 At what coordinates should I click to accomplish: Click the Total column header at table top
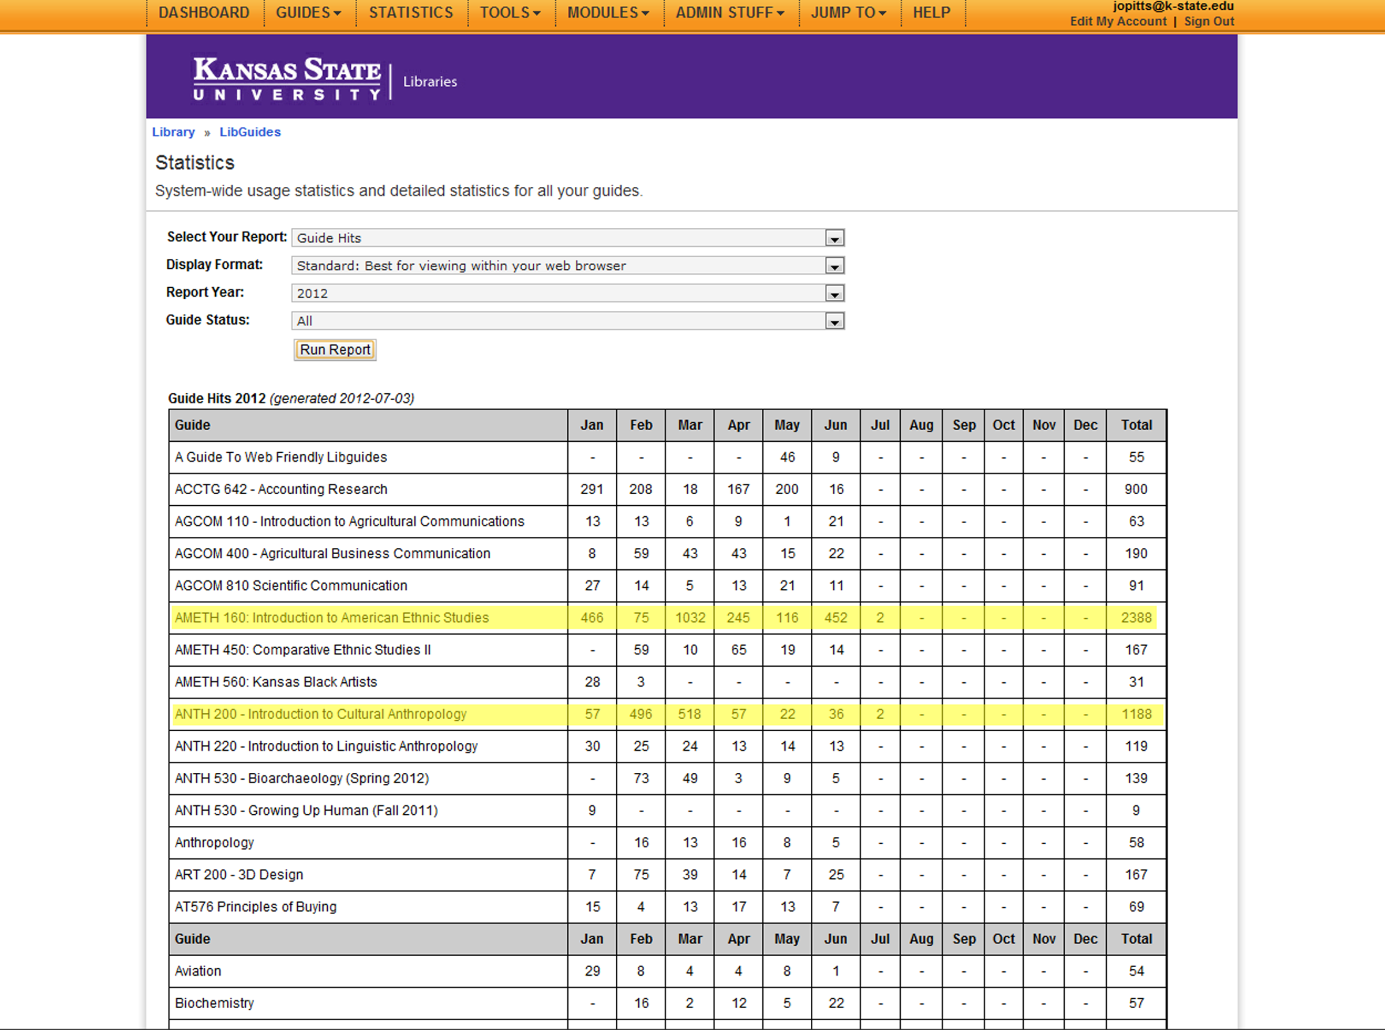point(1136,425)
